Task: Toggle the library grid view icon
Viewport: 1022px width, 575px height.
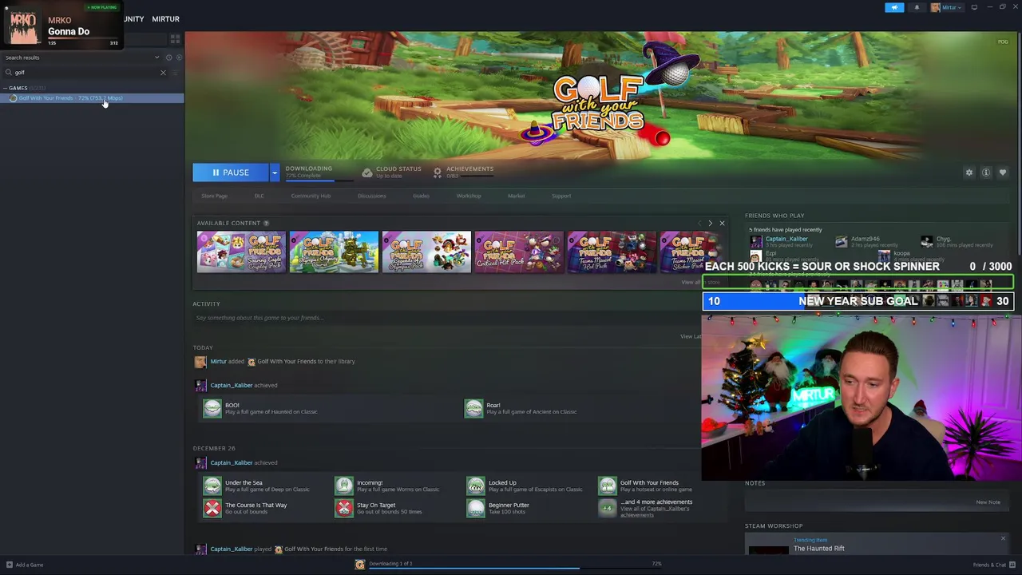Action: point(175,38)
